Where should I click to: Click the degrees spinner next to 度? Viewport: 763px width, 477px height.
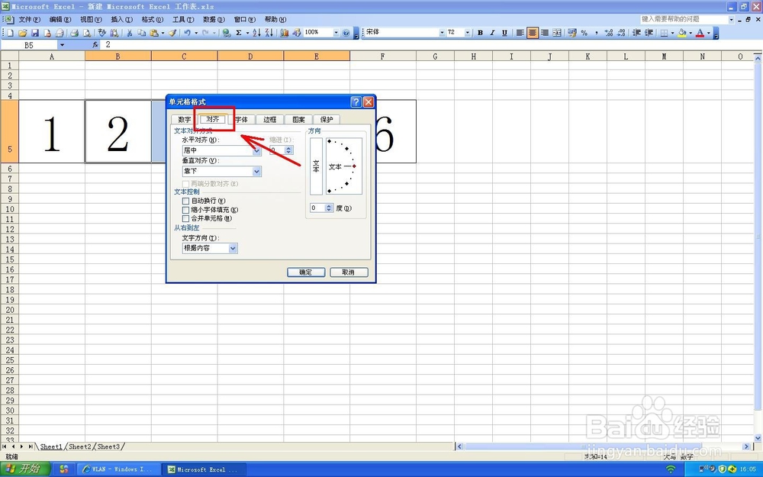tap(329, 208)
